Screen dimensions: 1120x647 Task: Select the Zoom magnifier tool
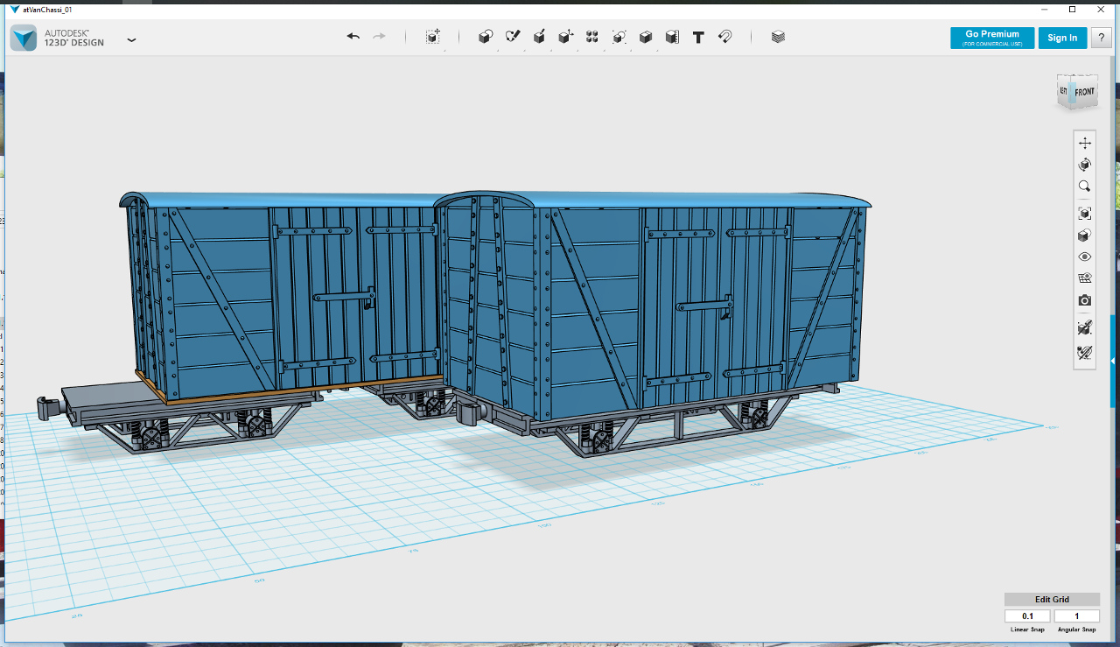pos(1085,186)
